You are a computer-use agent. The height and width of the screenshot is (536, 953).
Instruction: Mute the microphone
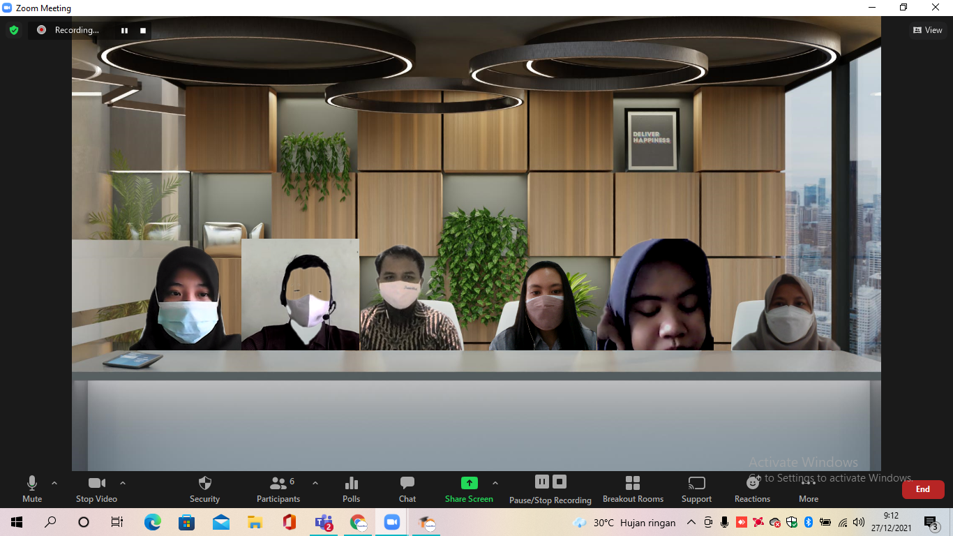pyautogui.click(x=32, y=489)
